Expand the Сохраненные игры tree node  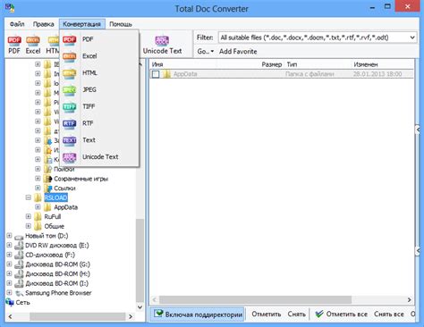(x=38, y=179)
